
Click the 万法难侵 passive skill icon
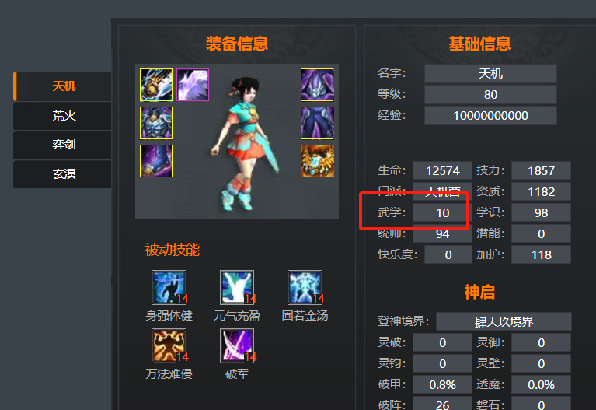169,345
